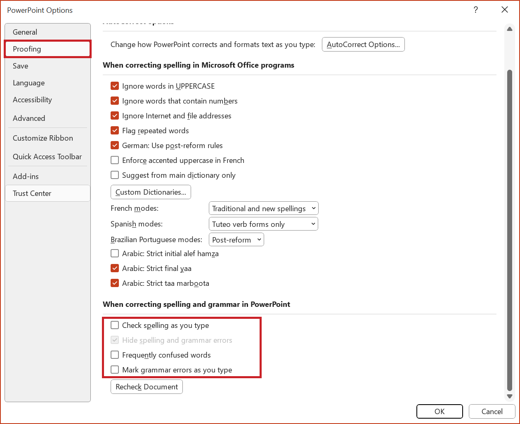Open the Advanced category
This screenshot has width=520, height=424.
point(47,118)
